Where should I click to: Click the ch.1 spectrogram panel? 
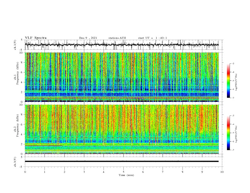click(x=122, y=77)
